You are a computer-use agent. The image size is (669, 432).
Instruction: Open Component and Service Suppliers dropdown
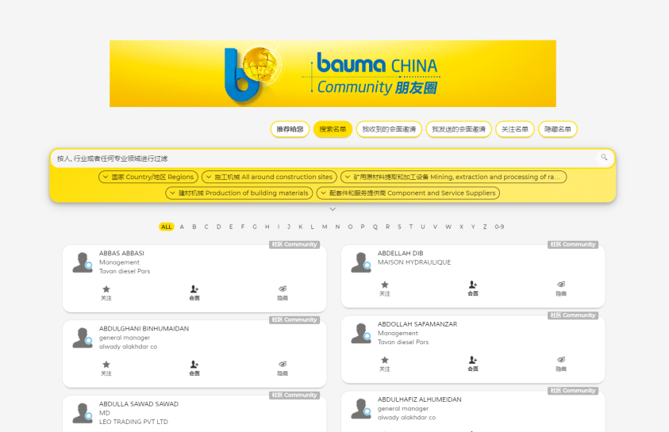pyautogui.click(x=408, y=193)
